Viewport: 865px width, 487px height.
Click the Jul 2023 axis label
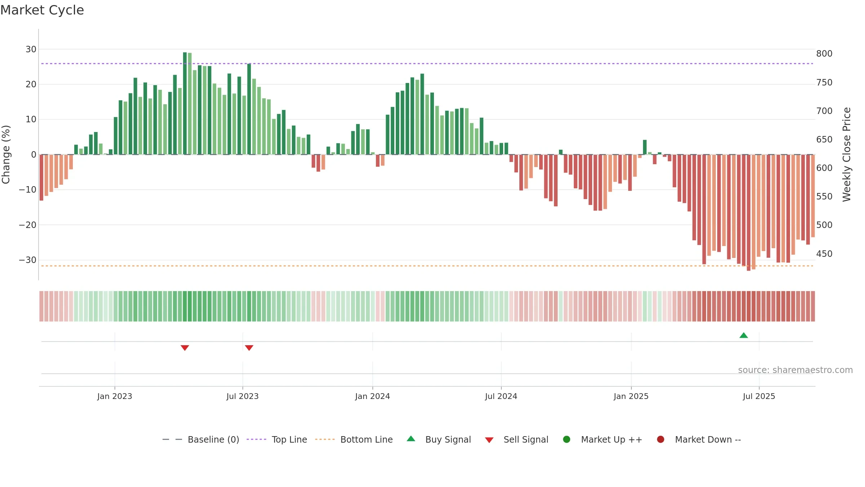243,396
